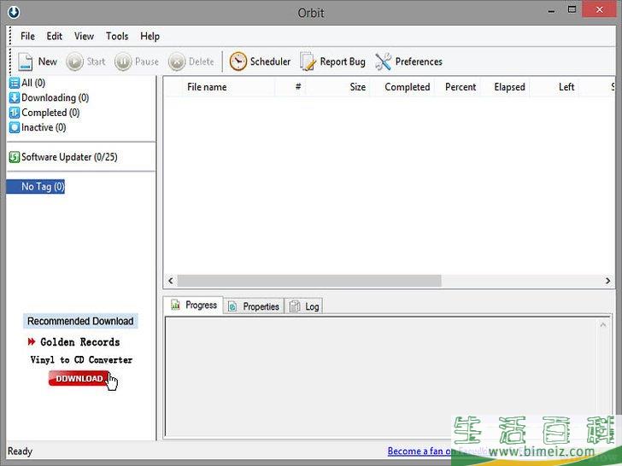Click the Ready status bar text
This screenshot has height=466, width=622.
click(20, 451)
